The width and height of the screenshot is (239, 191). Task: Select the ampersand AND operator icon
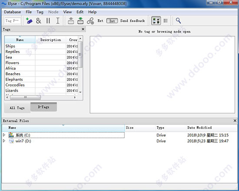coord(39,21)
